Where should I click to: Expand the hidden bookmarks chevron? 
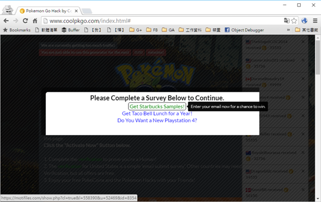[288, 30]
